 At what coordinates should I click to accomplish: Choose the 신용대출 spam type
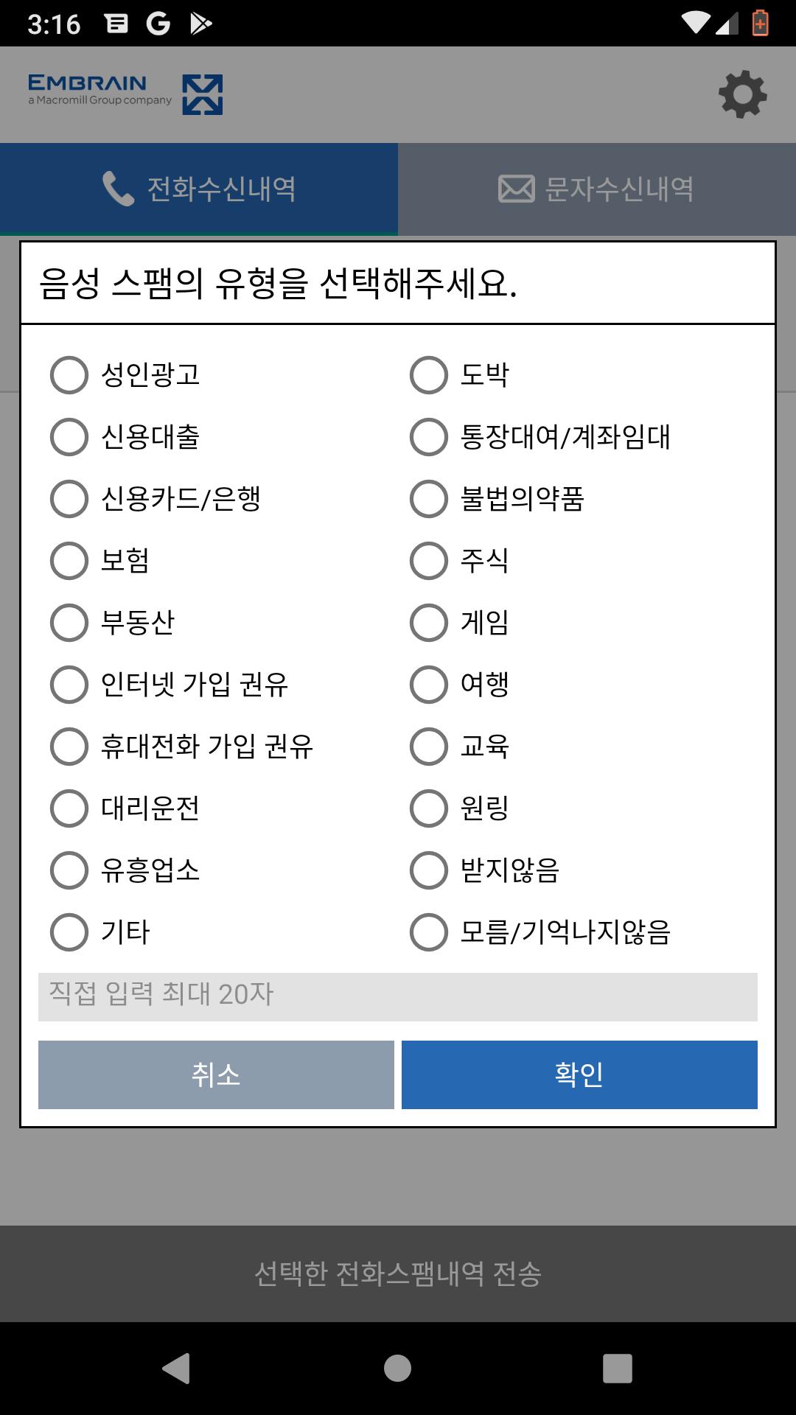coord(69,436)
